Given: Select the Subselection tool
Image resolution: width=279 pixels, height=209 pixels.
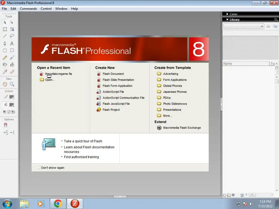Looking at the screenshot, I should pos(12,22).
